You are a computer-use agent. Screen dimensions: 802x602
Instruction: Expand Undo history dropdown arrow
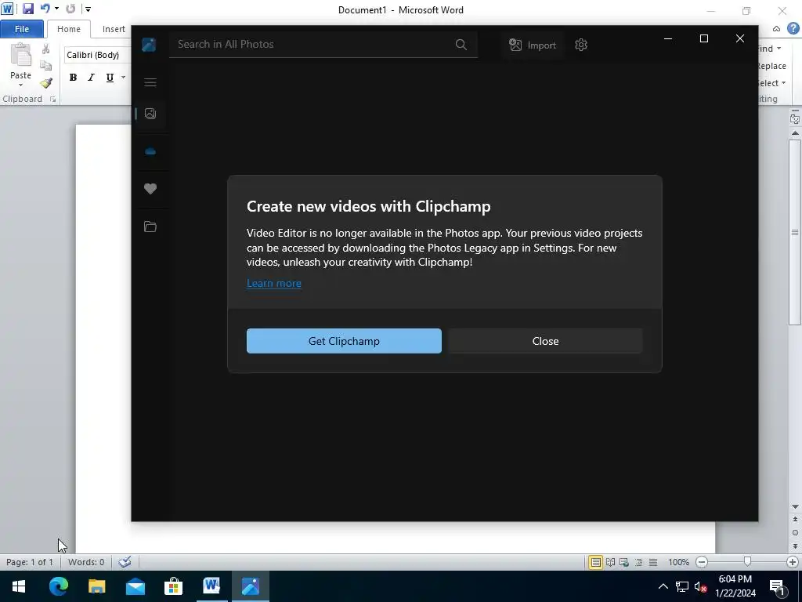pos(56,9)
